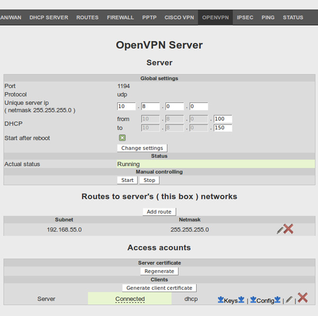
Task: Click DHCP to last octet field 150
Action: pyautogui.click(x=223, y=128)
